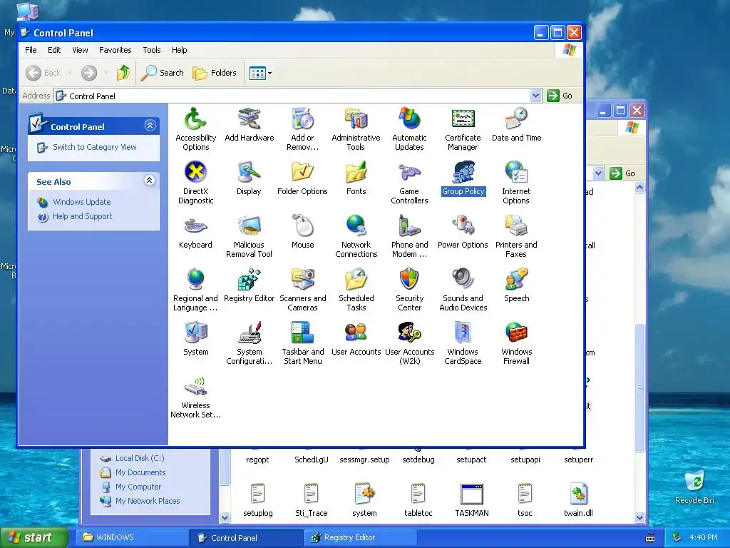Open Add or Remove Programs icon
This screenshot has height=548, width=730.
(302, 129)
